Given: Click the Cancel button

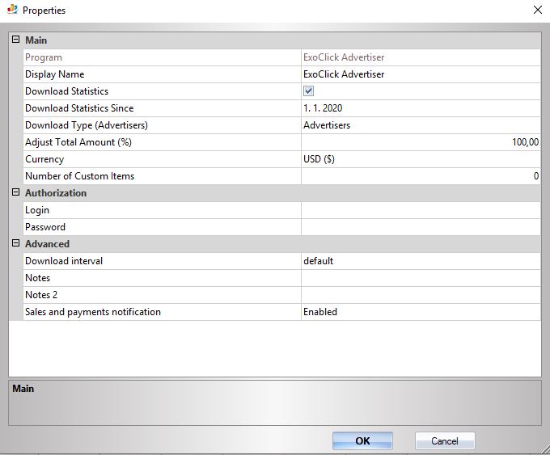Looking at the screenshot, I should click(x=445, y=440).
